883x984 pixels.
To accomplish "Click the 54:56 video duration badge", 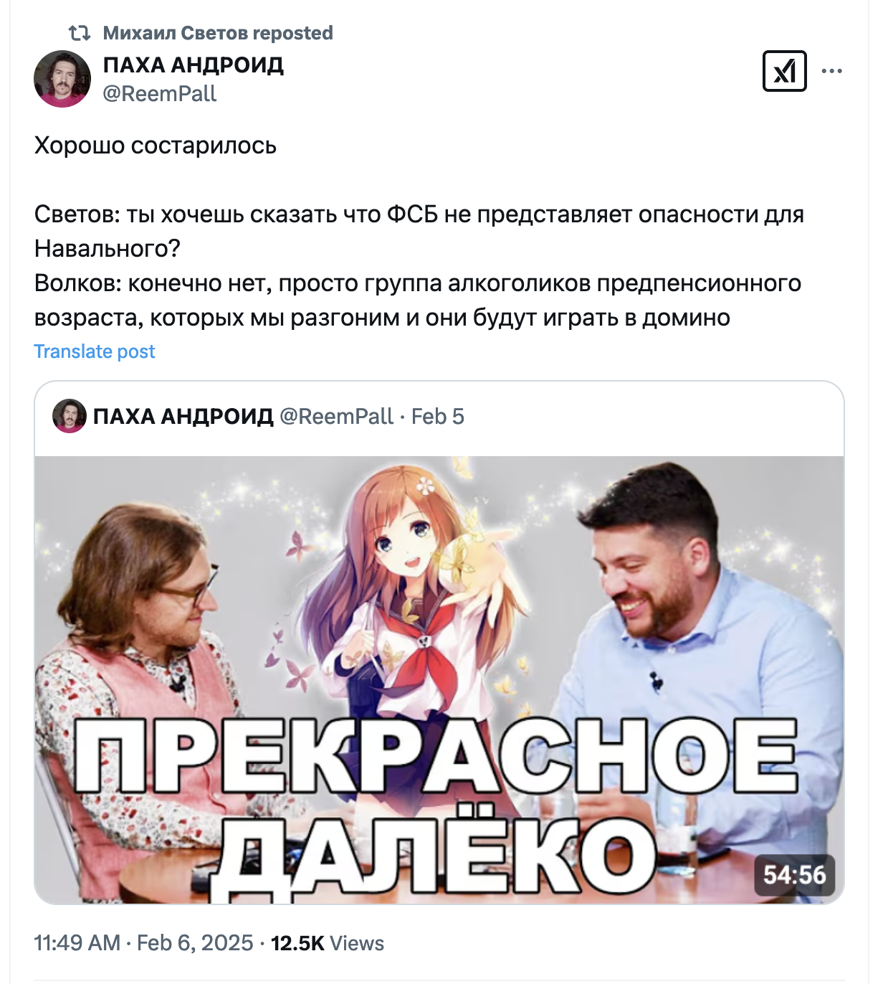I will coord(794,875).
